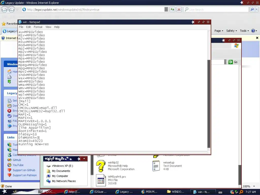Click the on-screen keyboard tray icon
The image size is (260, 195).
[220, 192]
